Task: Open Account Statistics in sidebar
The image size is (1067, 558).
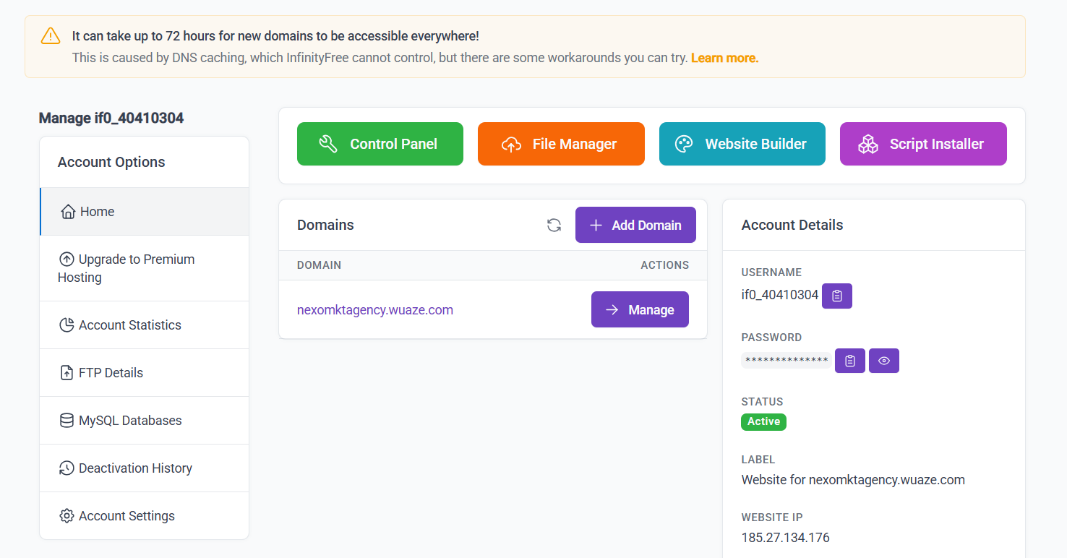Action: pyautogui.click(x=129, y=325)
